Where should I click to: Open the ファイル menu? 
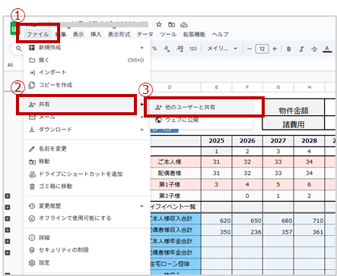coord(38,34)
